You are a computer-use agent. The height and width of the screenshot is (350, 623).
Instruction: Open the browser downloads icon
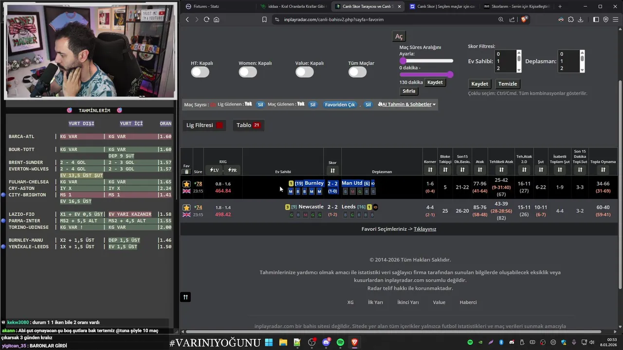pyautogui.click(x=581, y=19)
